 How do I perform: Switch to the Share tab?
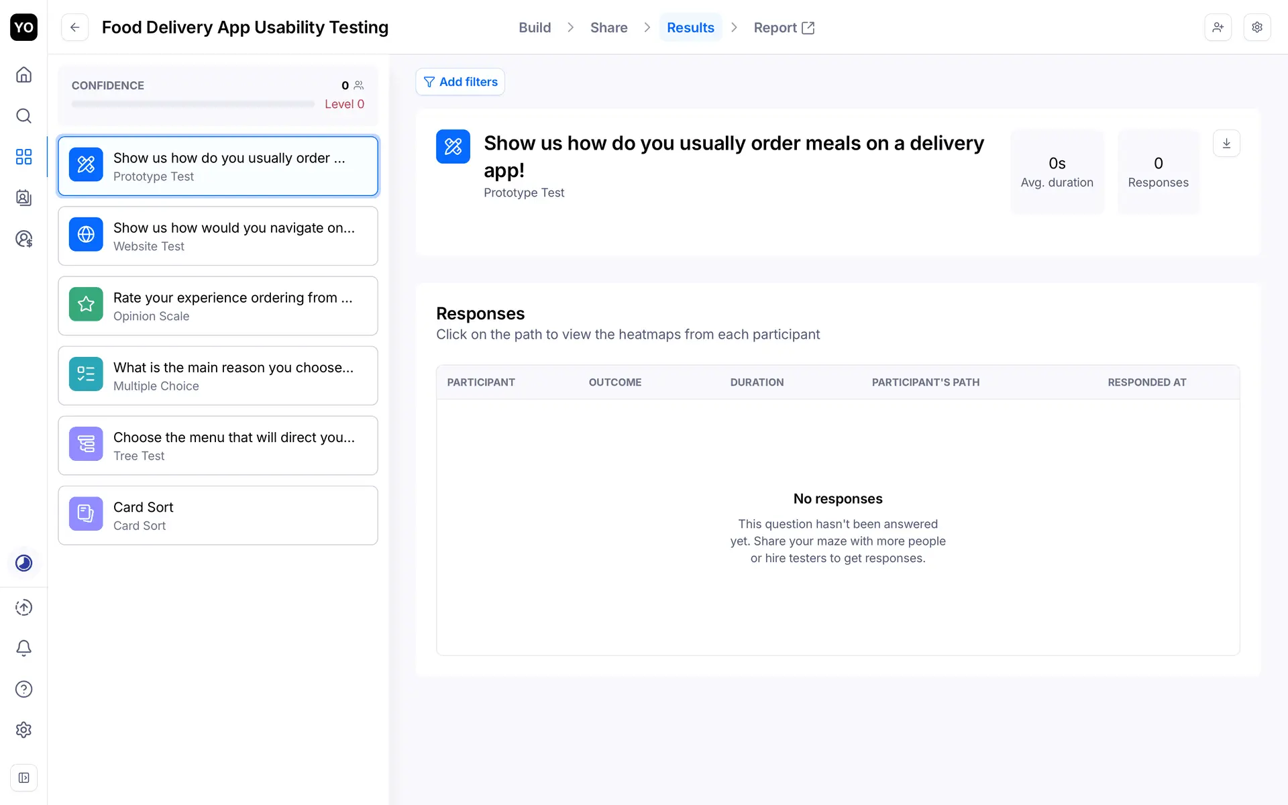pos(608,28)
